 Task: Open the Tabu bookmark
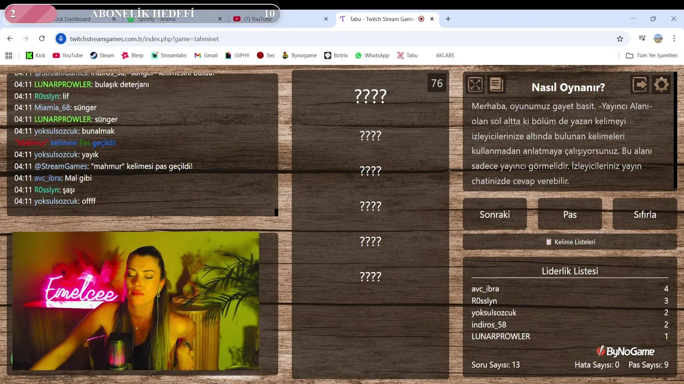[x=407, y=55]
